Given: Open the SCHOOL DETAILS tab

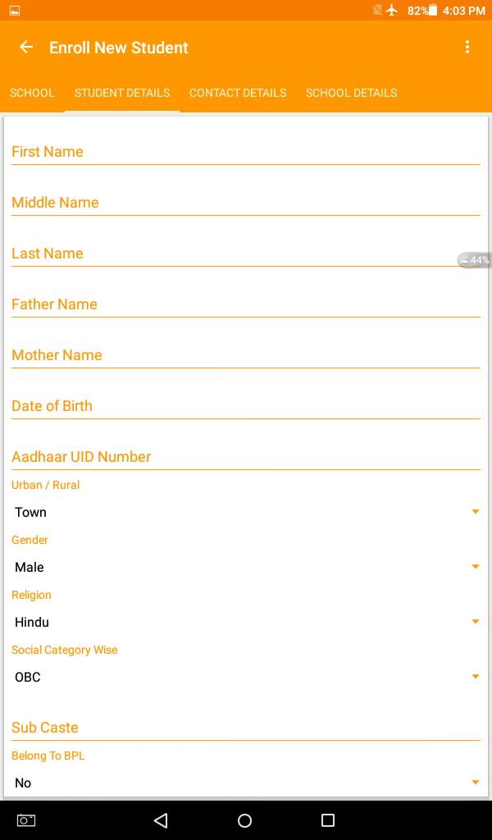Looking at the screenshot, I should click(351, 93).
